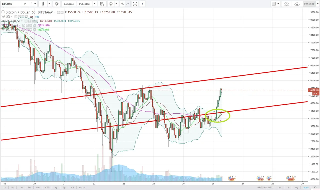
Task: Open settings gear for Vol (20) indicator
Action: tap(19, 17)
